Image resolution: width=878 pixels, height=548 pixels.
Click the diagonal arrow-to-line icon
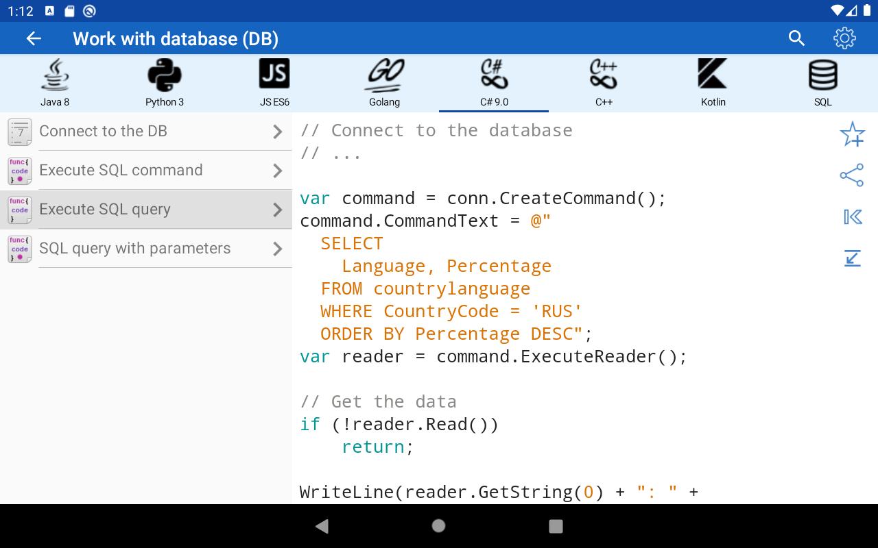click(852, 258)
